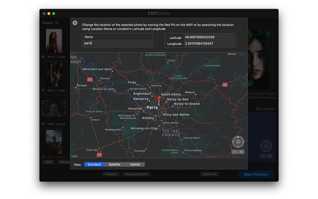The image size is (318, 199).
Task: Zoom in the map with plus button
Action: 241,152
